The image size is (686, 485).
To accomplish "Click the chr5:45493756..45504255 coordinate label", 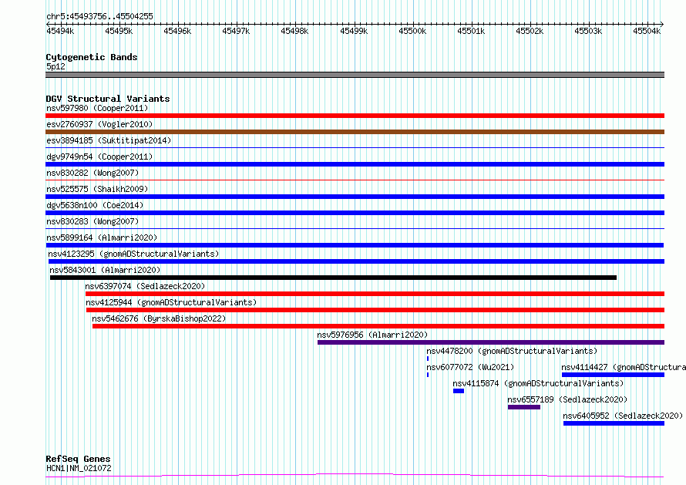I will coord(99,17).
